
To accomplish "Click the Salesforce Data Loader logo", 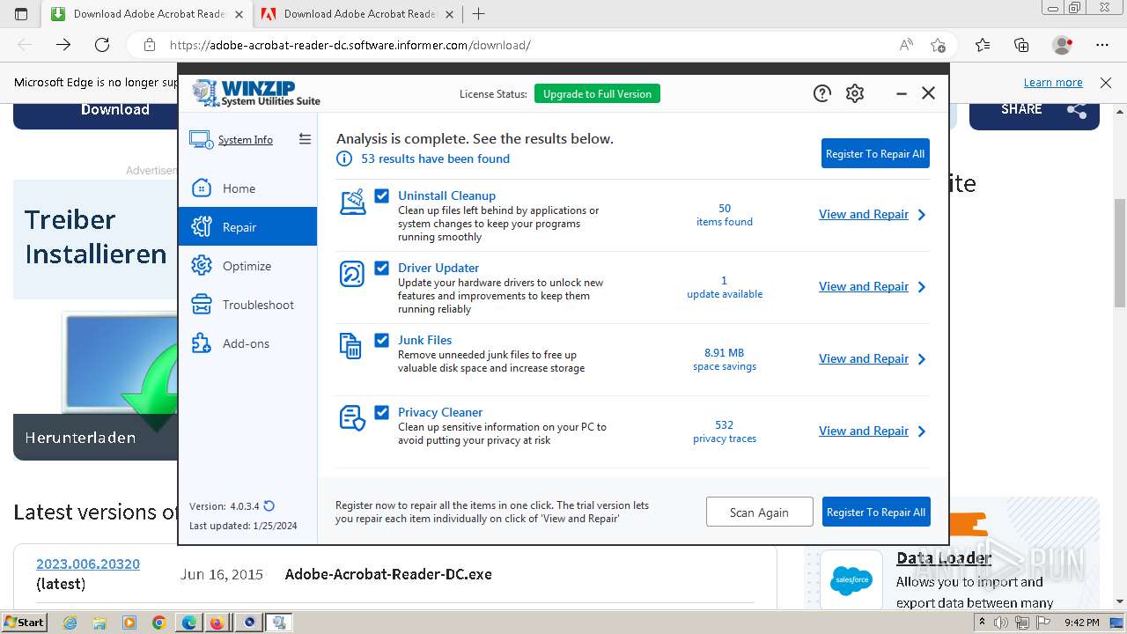I will click(851, 580).
